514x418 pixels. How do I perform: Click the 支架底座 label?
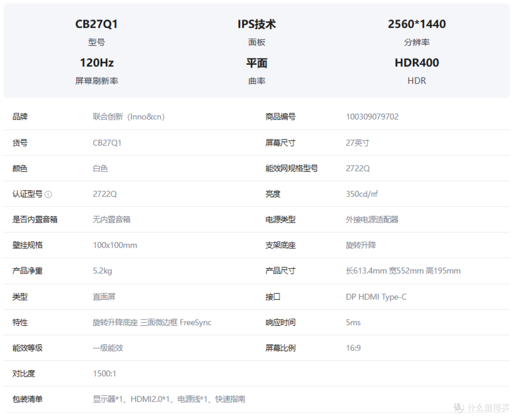coord(280,245)
